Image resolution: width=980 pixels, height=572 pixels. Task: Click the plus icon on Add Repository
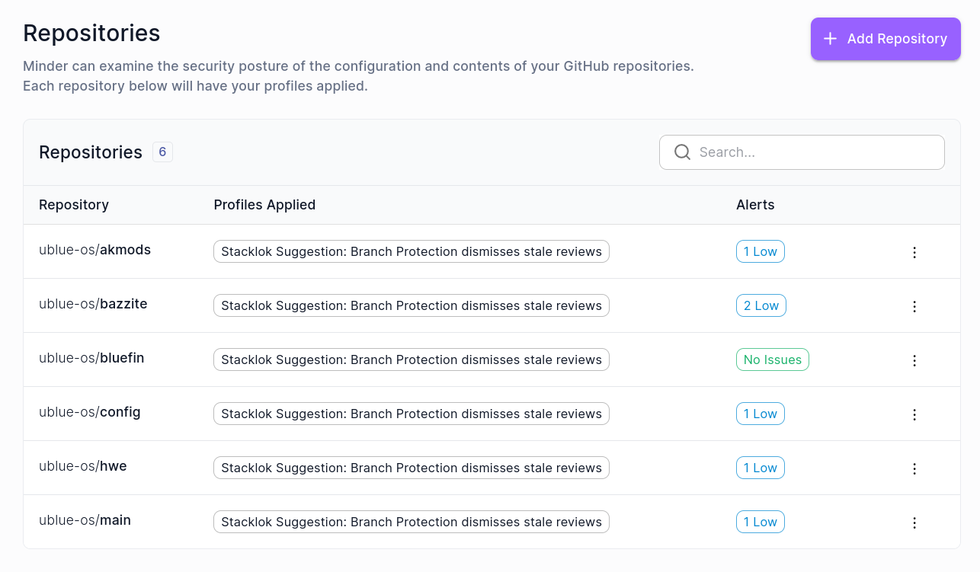click(831, 39)
